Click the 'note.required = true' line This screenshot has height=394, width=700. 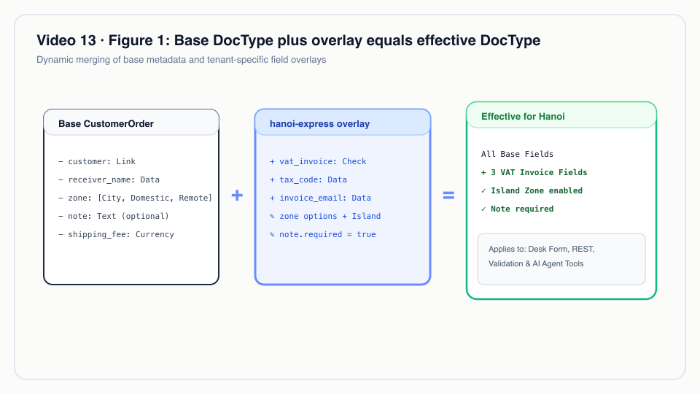click(x=323, y=234)
